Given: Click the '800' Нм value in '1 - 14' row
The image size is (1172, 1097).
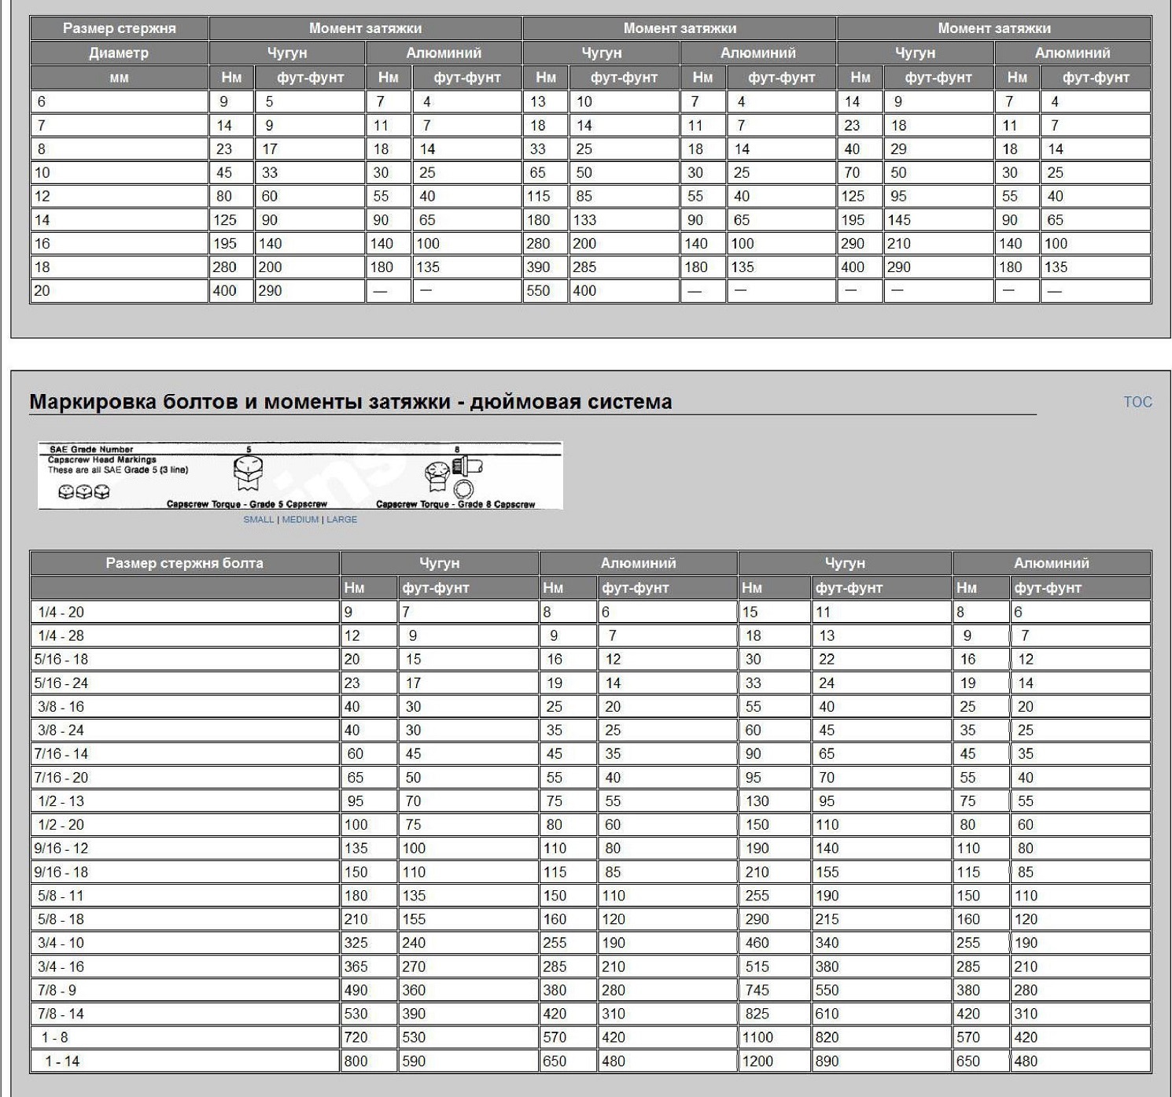Looking at the screenshot, I should [x=369, y=1061].
